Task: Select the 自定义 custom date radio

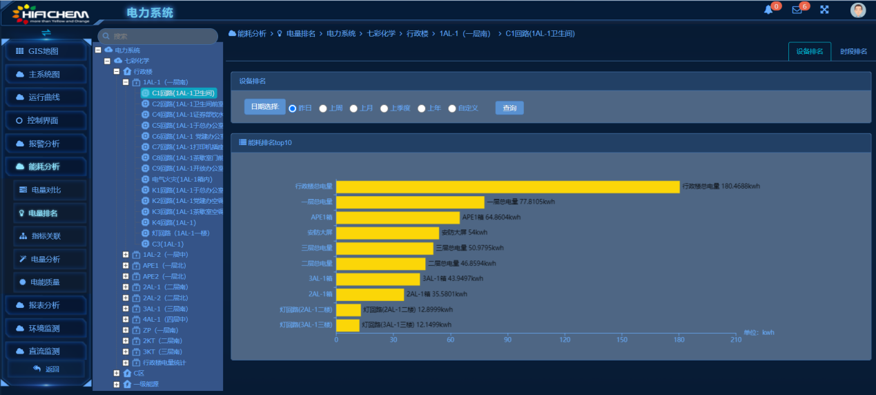Action: (x=452, y=108)
